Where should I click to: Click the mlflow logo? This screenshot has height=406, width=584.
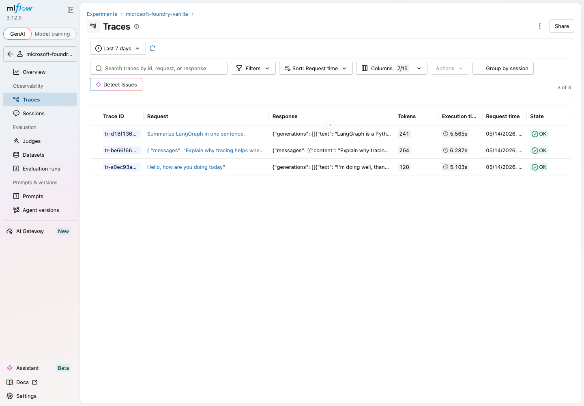(x=20, y=8)
